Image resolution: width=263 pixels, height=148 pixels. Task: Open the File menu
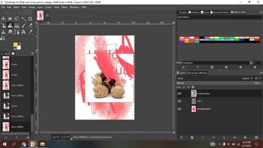pyautogui.click(x=3, y=7)
